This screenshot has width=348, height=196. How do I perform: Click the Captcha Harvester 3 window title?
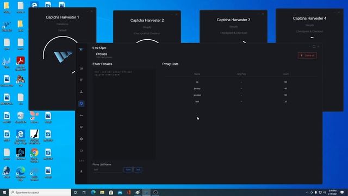(233, 20)
